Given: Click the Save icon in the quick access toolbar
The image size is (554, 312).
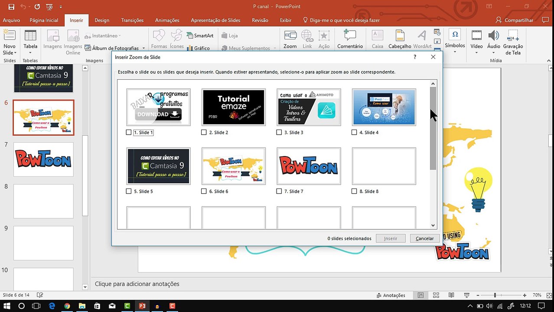Looking at the screenshot, I should point(11,6).
